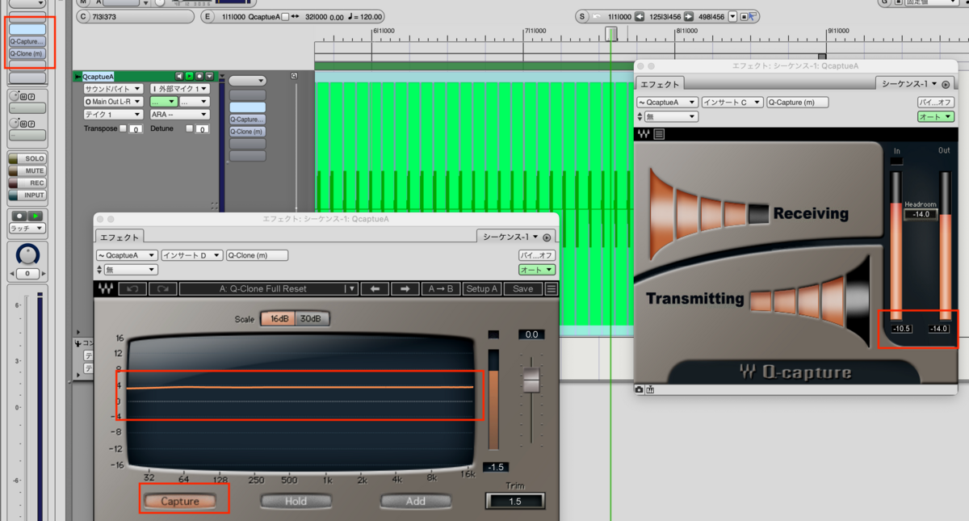Open the Main Out L-R output dropdown
The height and width of the screenshot is (521, 969).
[113, 102]
